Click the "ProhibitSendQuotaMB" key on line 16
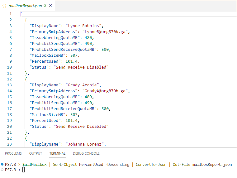This screenshot has width=237, height=178. pyautogui.click(x=55, y=103)
